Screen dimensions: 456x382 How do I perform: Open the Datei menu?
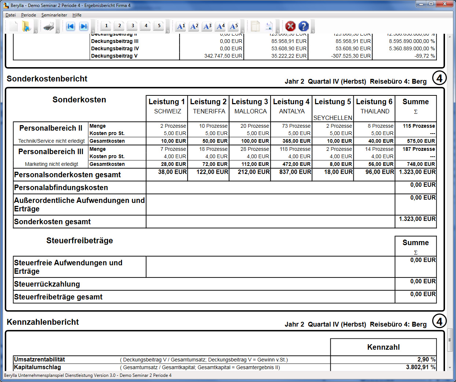[x=11, y=15]
